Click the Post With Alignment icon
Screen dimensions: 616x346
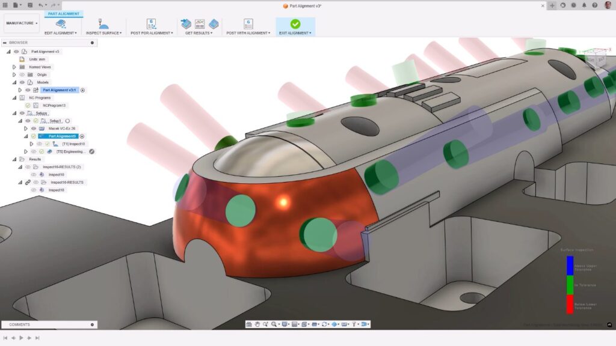(248, 24)
